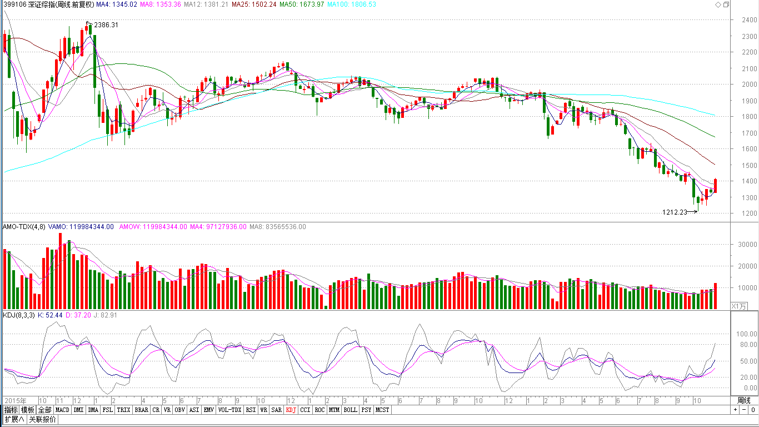Click the latest red weekly candlestick
759x427 pixels.
point(715,186)
